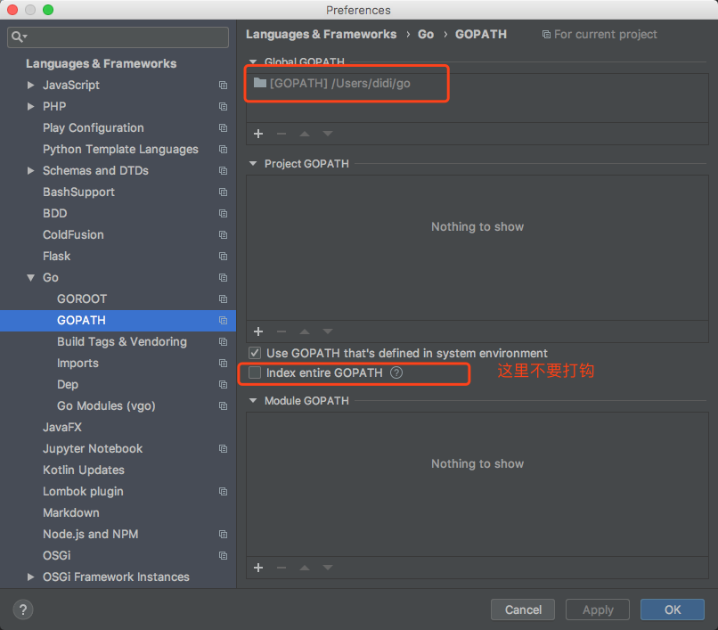Click the project-level icon beside PHP
The width and height of the screenshot is (718, 630).
[223, 106]
